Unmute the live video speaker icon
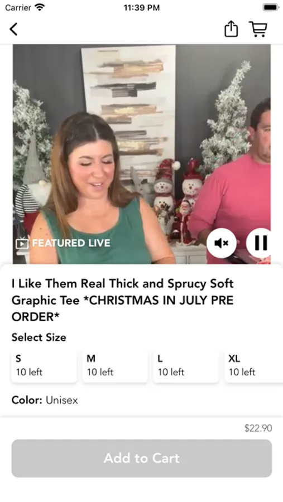The height and width of the screenshot is (502, 283). pyautogui.click(x=222, y=243)
